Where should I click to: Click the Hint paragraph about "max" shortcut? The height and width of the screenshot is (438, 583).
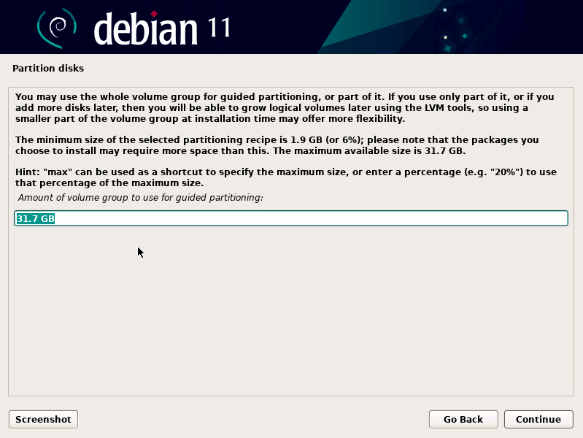[285, 177]
